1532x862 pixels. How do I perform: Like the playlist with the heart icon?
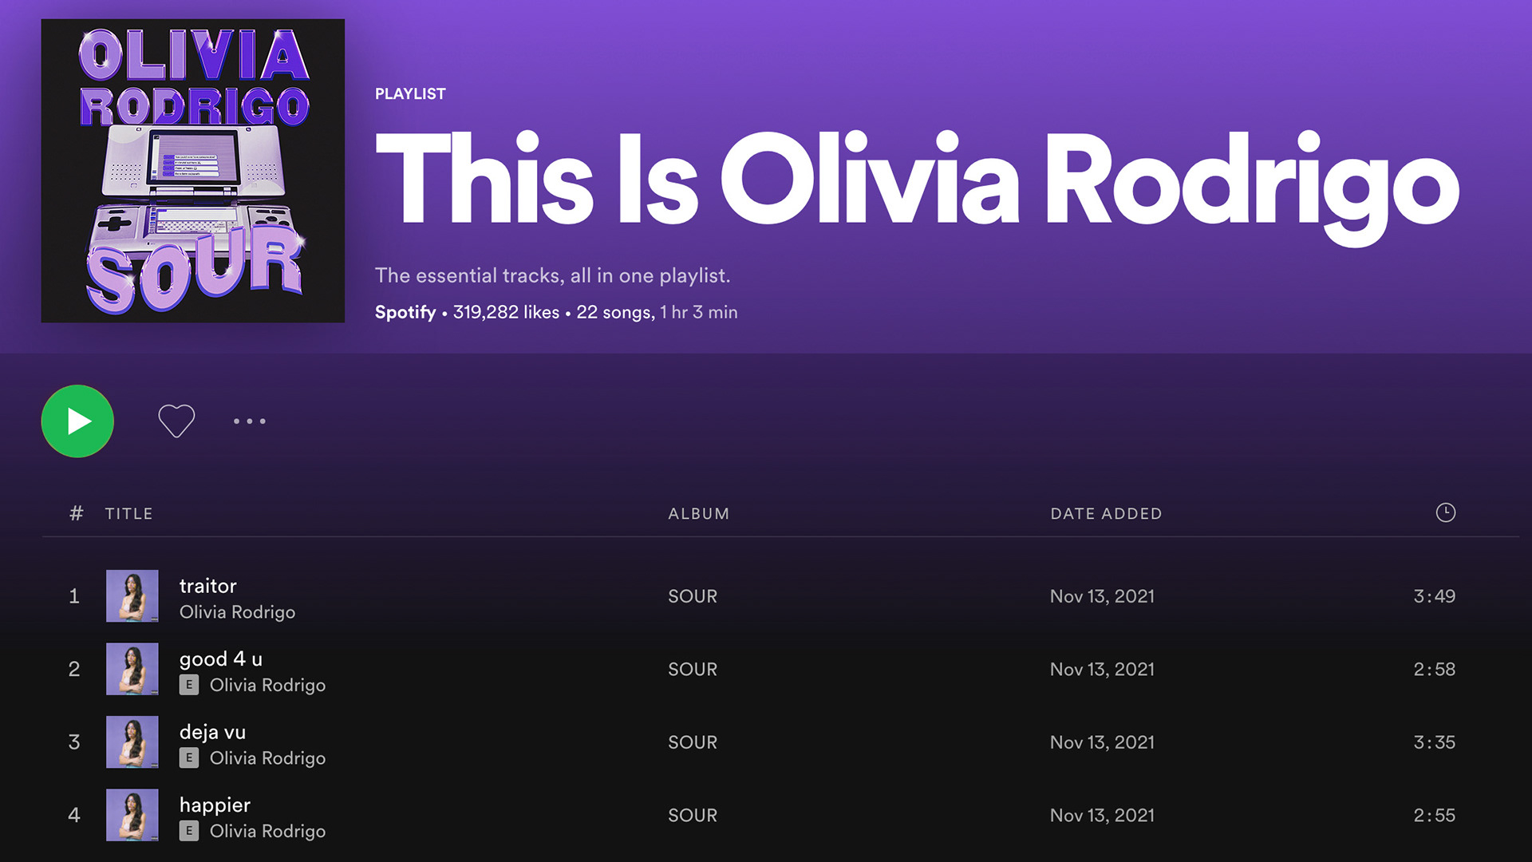pyautogui.click(x=176, y=421)
